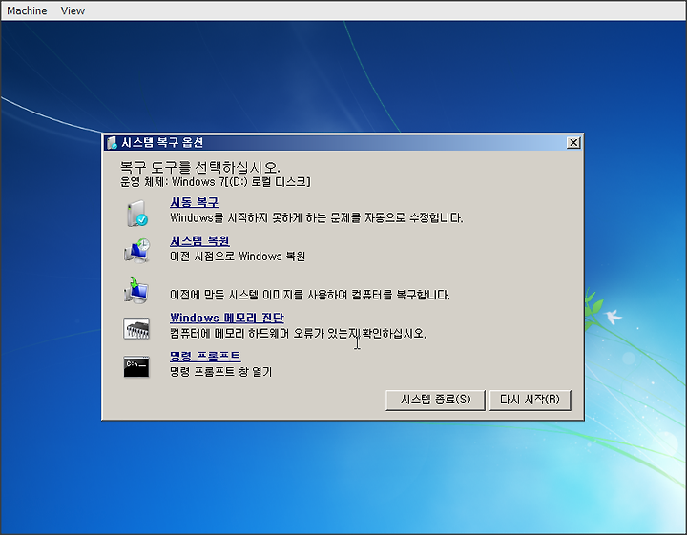
Task: Click the Command Prompt console icon
Action: tap(136, 366)
